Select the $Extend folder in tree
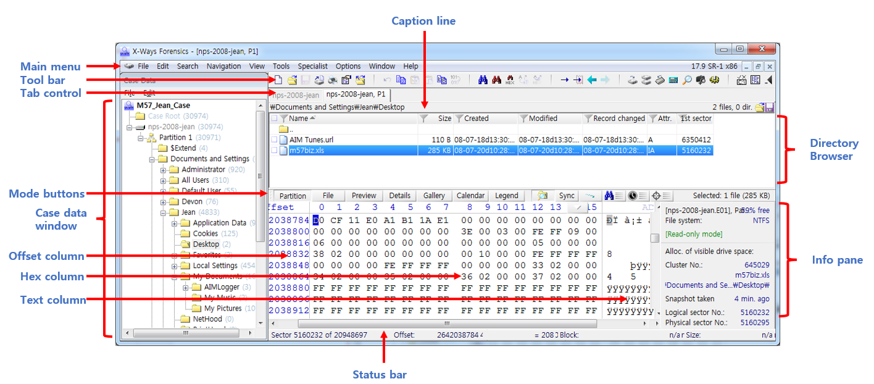Image resolution: width=874 pixels, height=384 pixels. click(183, 148)
